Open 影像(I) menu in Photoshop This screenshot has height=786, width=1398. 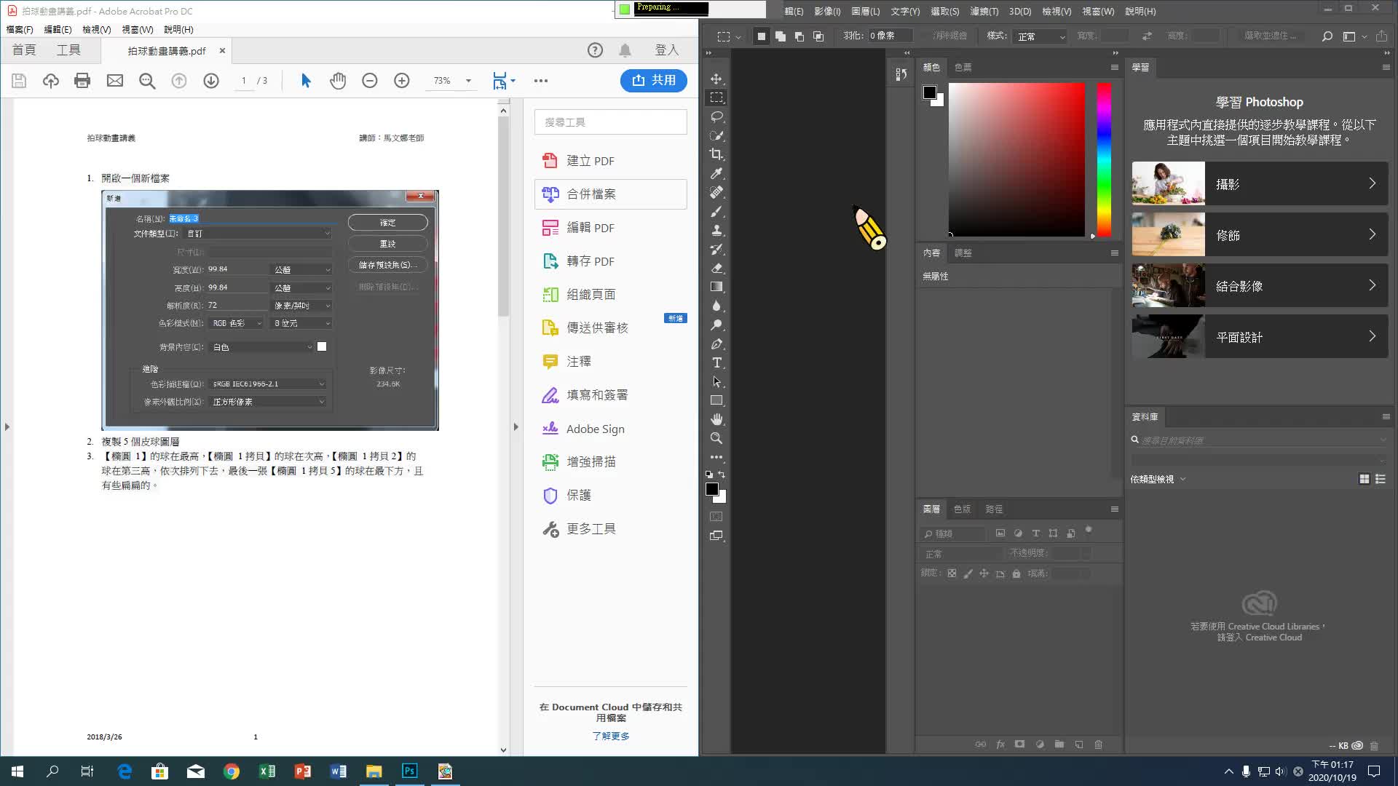coord(827,12)
